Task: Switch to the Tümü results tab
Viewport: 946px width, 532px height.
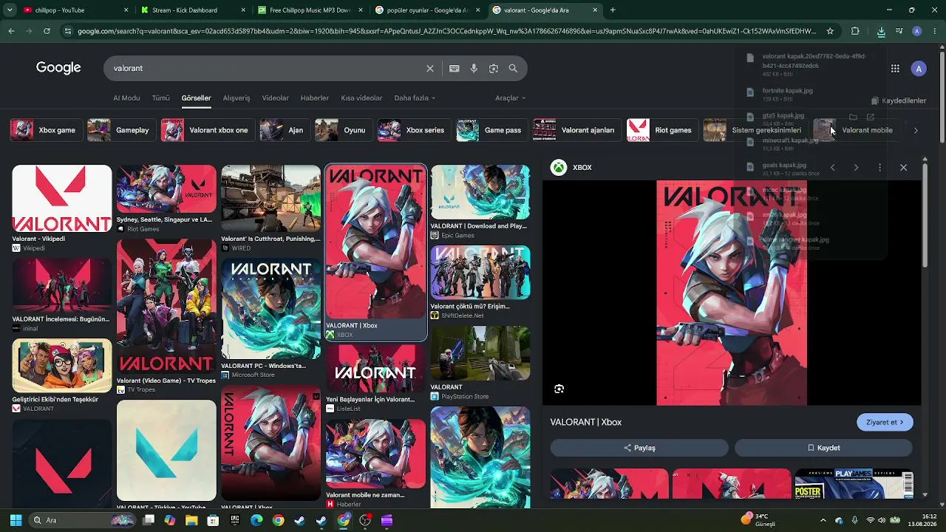Action: click(x=160, y=98)
